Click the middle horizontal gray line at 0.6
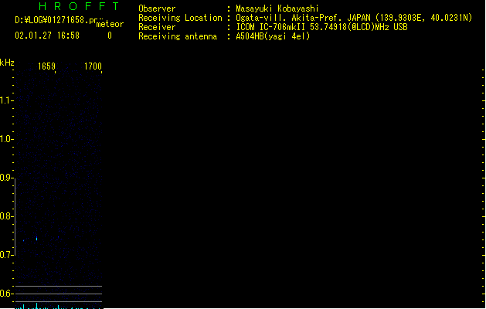The image size is (486, 309). [x=59, y=294]
